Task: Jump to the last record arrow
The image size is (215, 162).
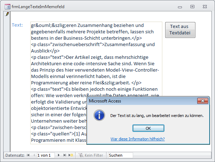Action: pos(65,155)
